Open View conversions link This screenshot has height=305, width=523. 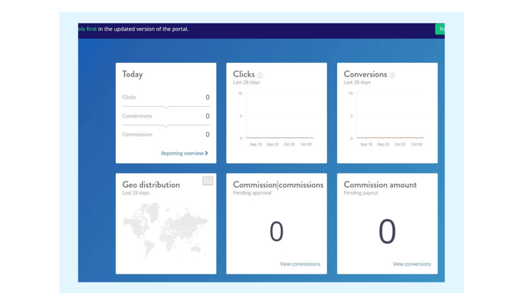(412, 264)
